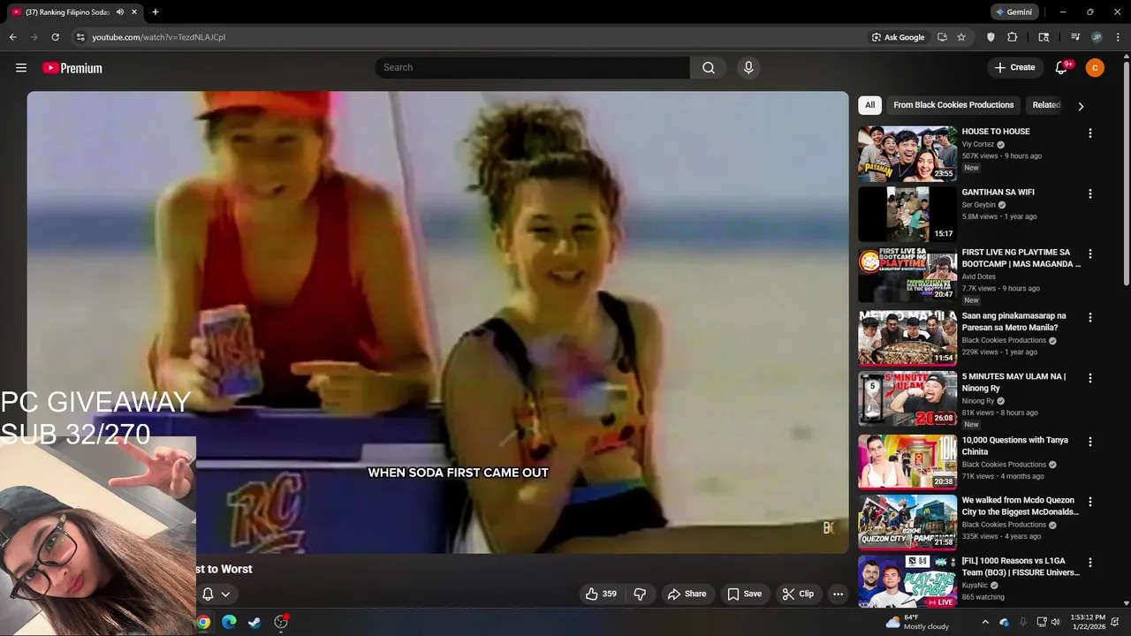Viewport: 1131px width, 636px height.
Task: Expand subscription notification dropdown arrow
Action: tap(225, 594)
